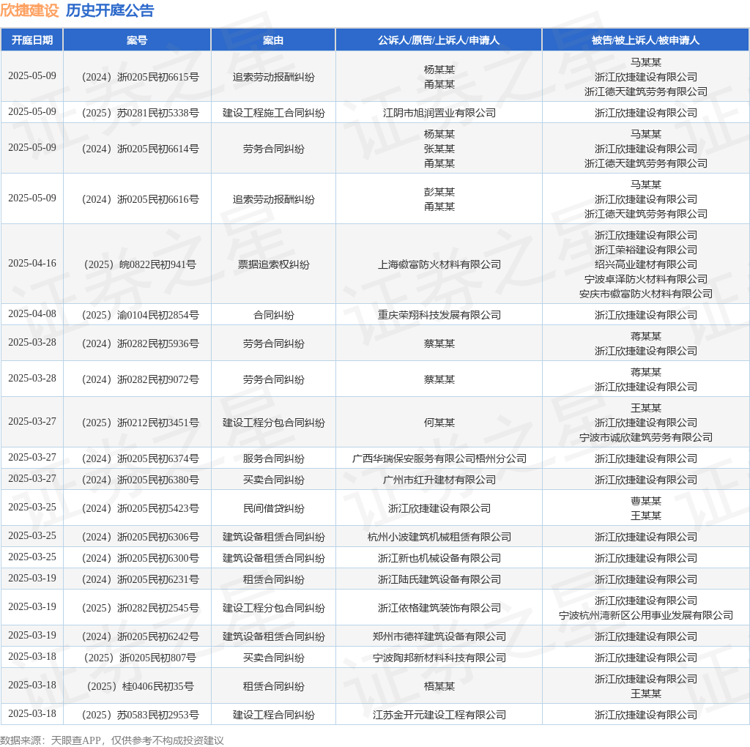This screenshot has height=747, width=750.
Task: Click case number (2025)浙0212民初3451号
Action: pos(140,423)
